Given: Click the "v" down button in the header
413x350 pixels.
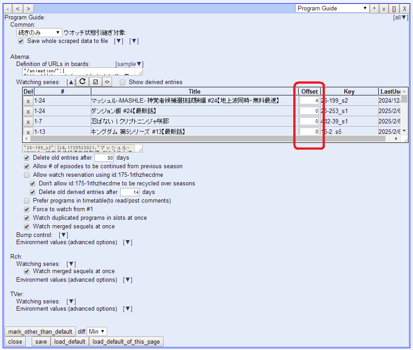Looking at the screenshot, I should [x=384, y=9].
